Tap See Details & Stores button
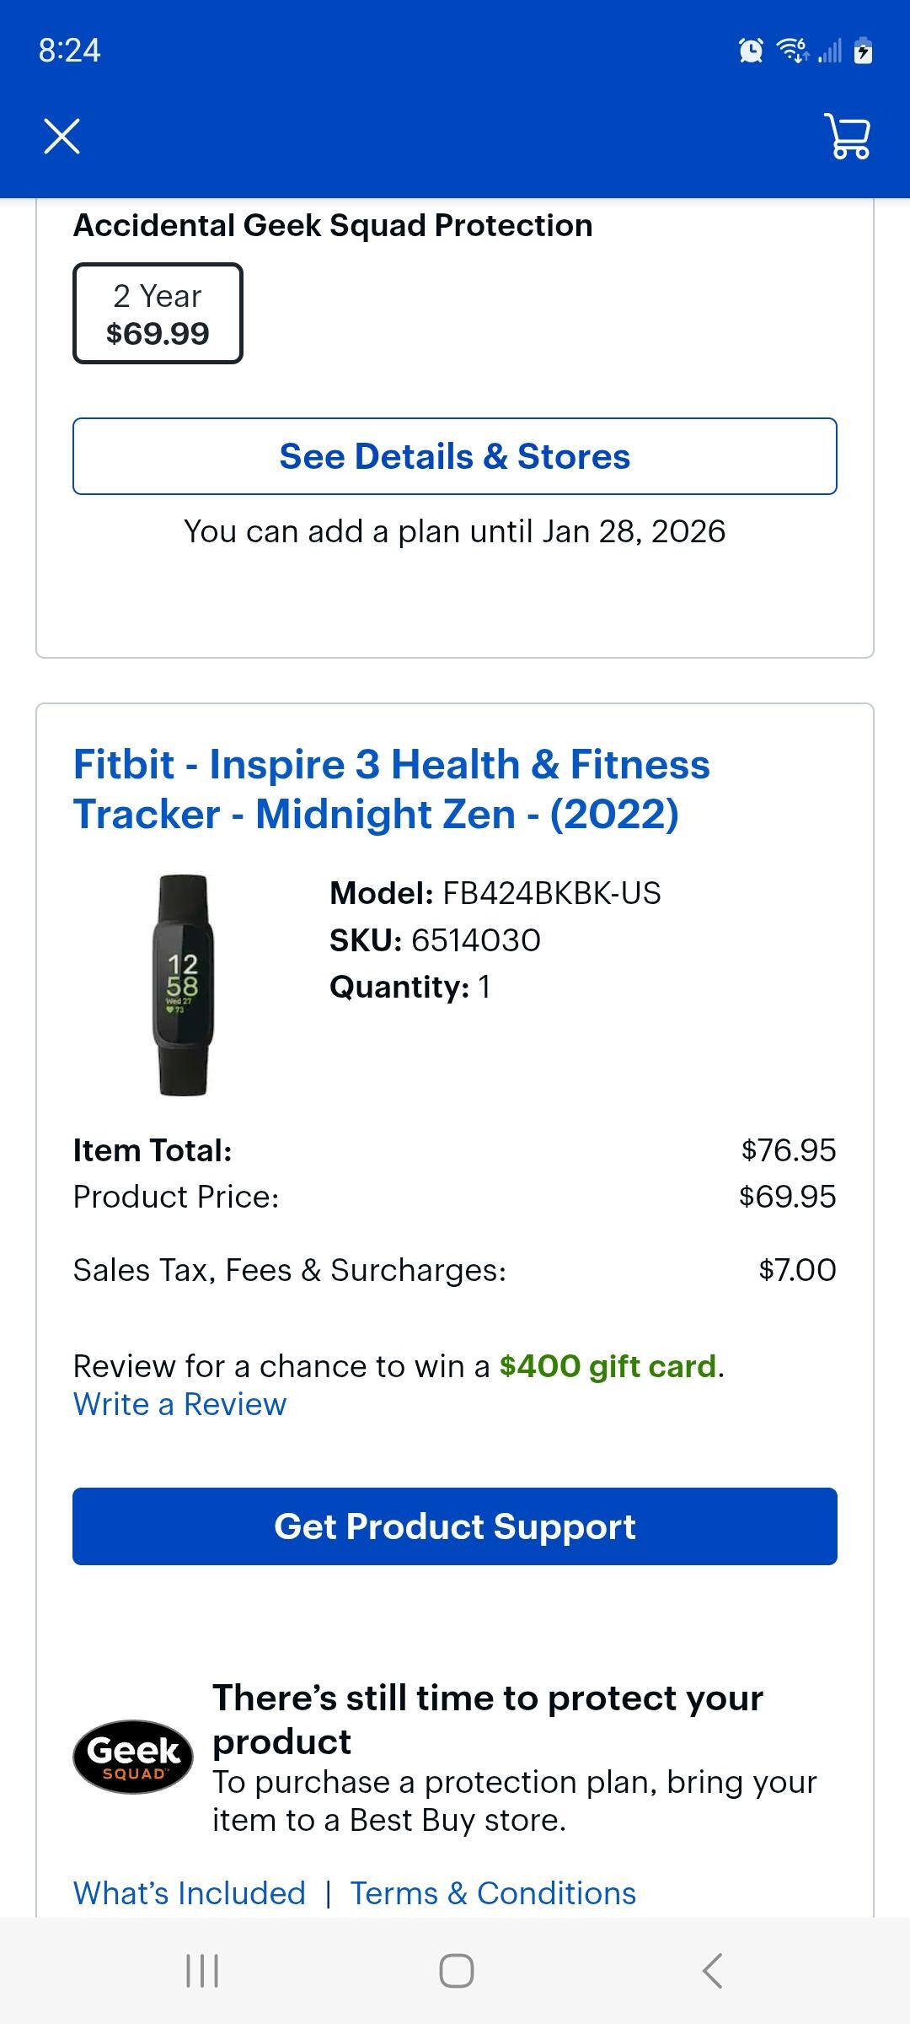Screen dimensions: 910x2024 click(455, 456)
